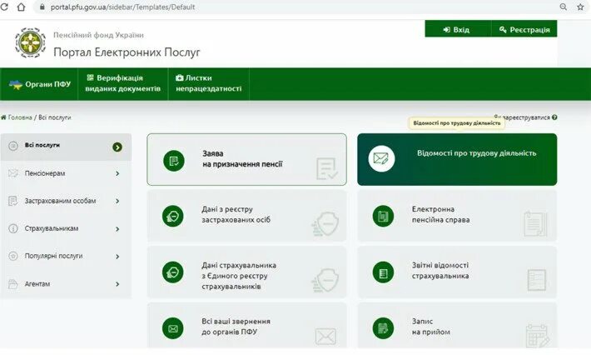
Task: Expand the Застрахованим особам chevron arrow
Action: (x=117, y=201)
